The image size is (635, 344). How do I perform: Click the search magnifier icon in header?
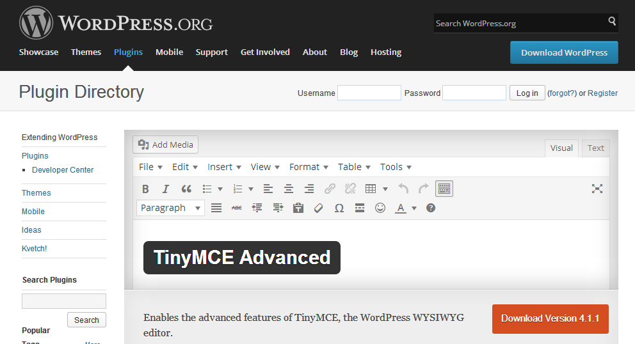[x=612, y=20]
